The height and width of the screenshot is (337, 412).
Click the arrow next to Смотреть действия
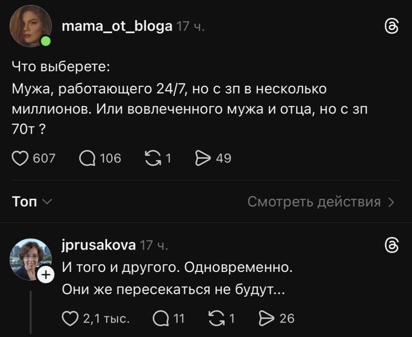(391, 202)
